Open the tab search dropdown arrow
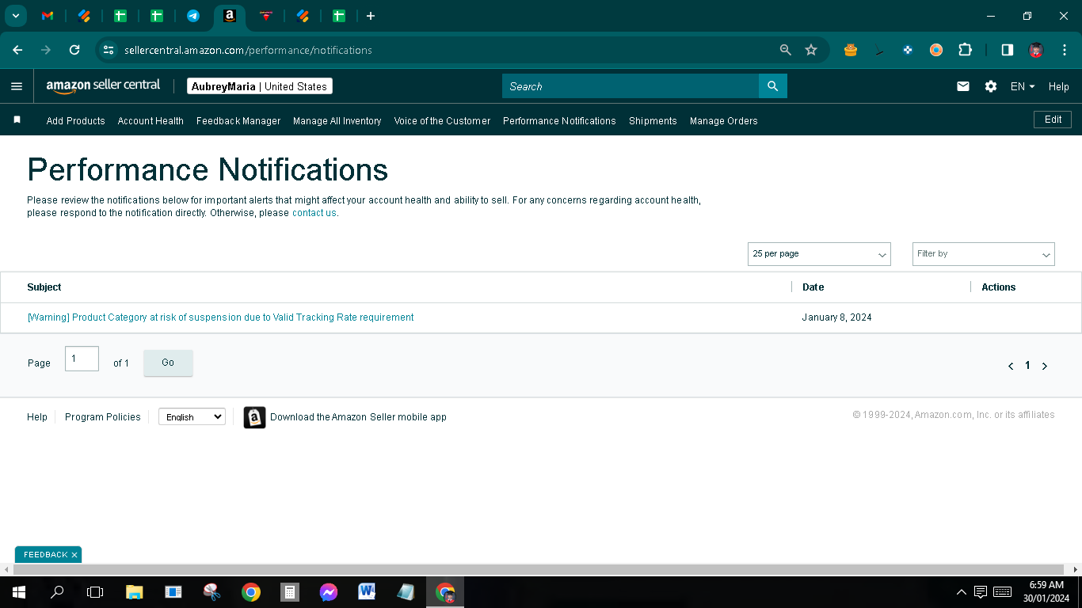Screen dimensions: 1082x608 (x=15, y=16)
